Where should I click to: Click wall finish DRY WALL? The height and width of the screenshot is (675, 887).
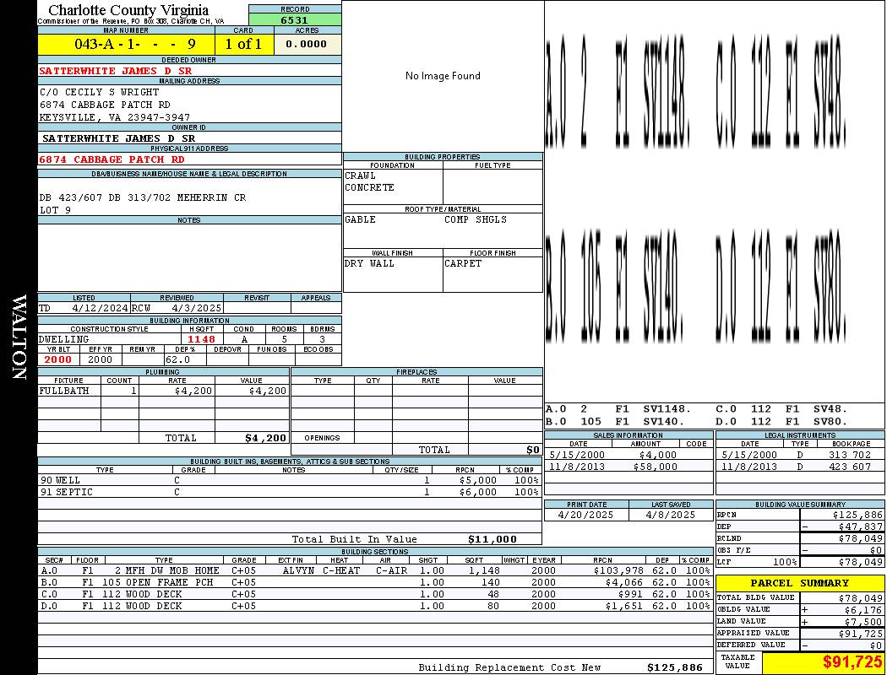coord(369,263)
